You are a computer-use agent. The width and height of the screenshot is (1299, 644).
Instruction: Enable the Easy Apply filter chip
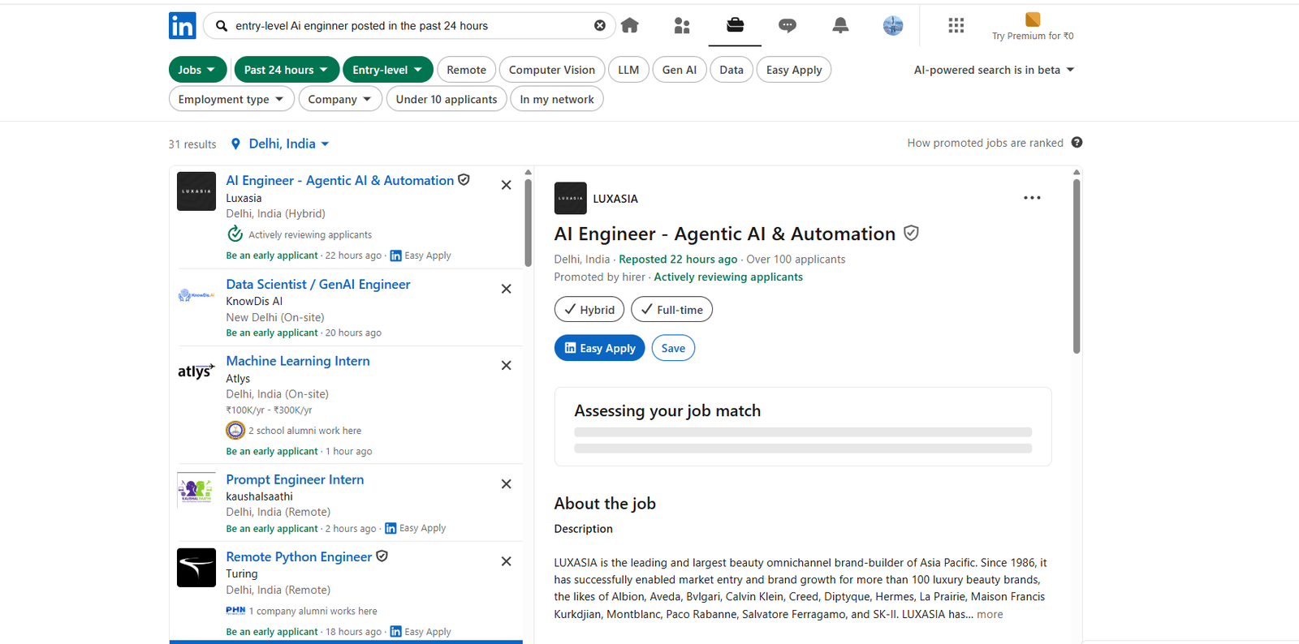[793, 70]
